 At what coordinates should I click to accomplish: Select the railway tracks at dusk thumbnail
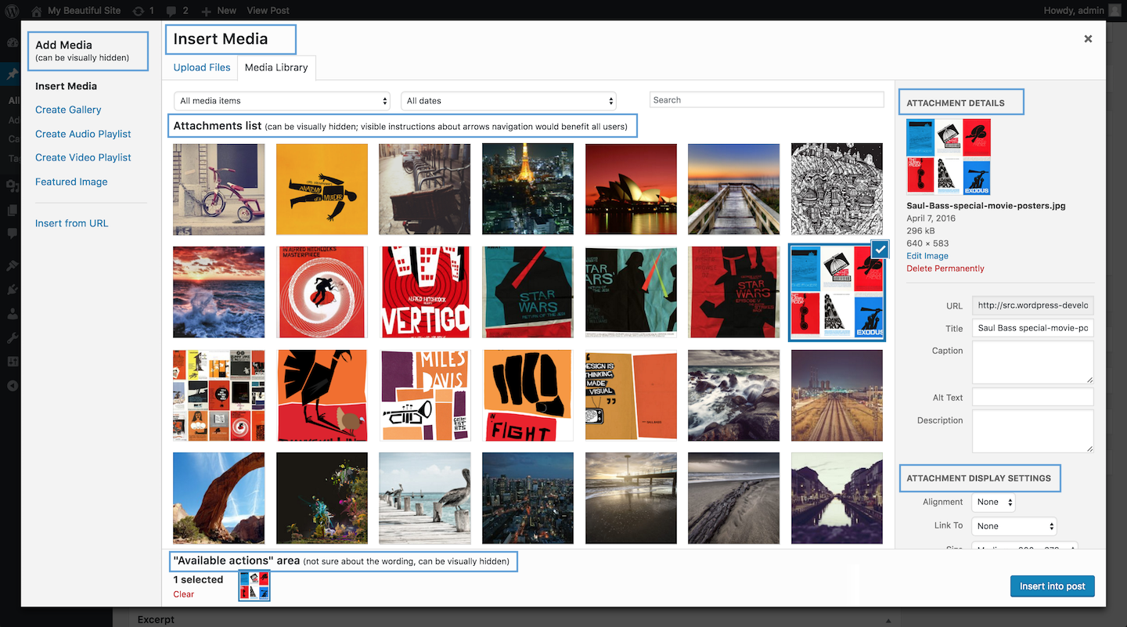[x=837, y=395]
